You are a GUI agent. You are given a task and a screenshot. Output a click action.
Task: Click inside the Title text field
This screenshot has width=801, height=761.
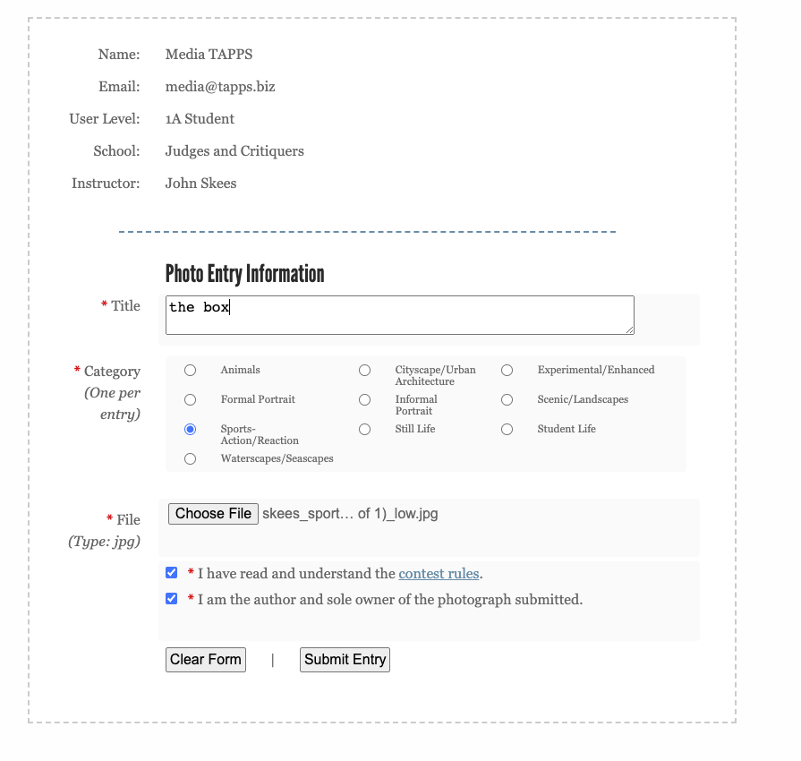398,315
